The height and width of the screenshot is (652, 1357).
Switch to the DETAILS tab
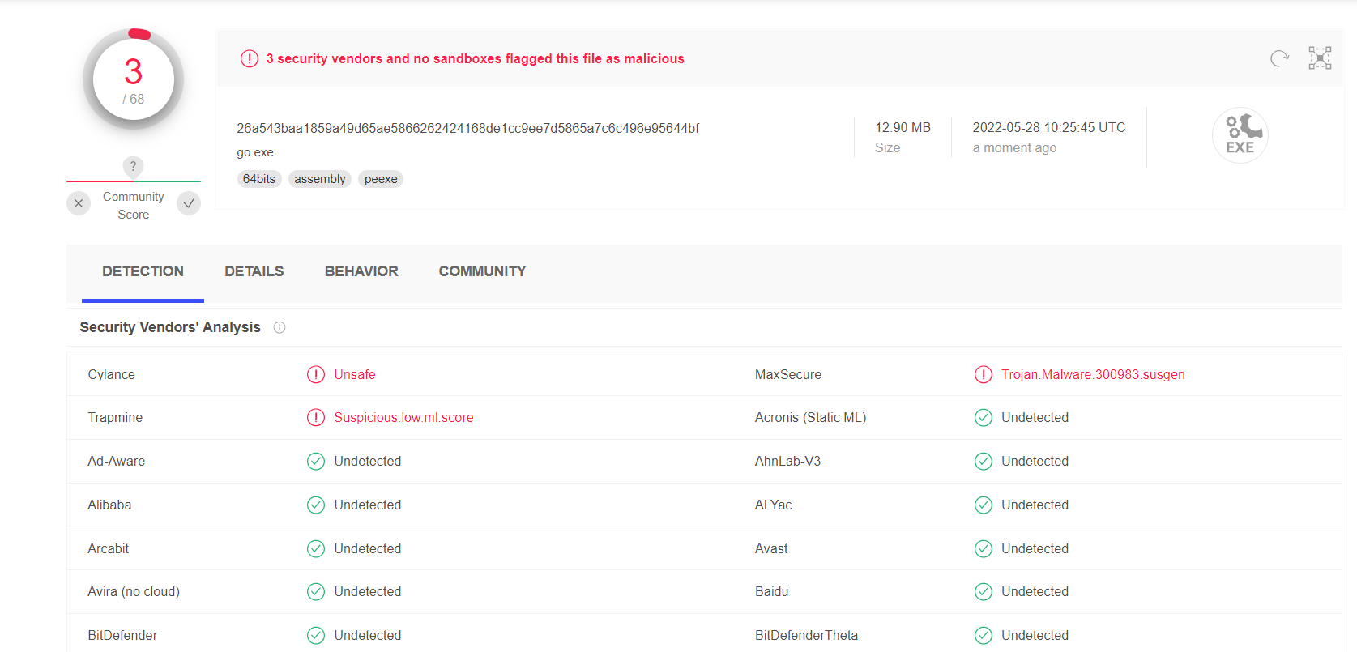[x=254, y=271]
